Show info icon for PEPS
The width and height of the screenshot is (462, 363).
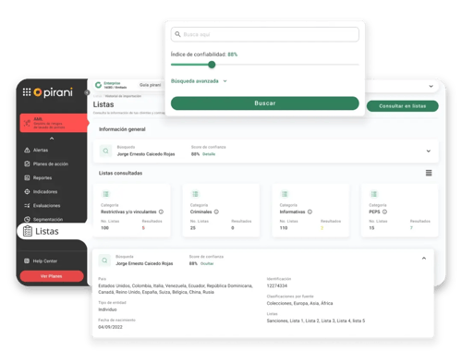point(384,212)
